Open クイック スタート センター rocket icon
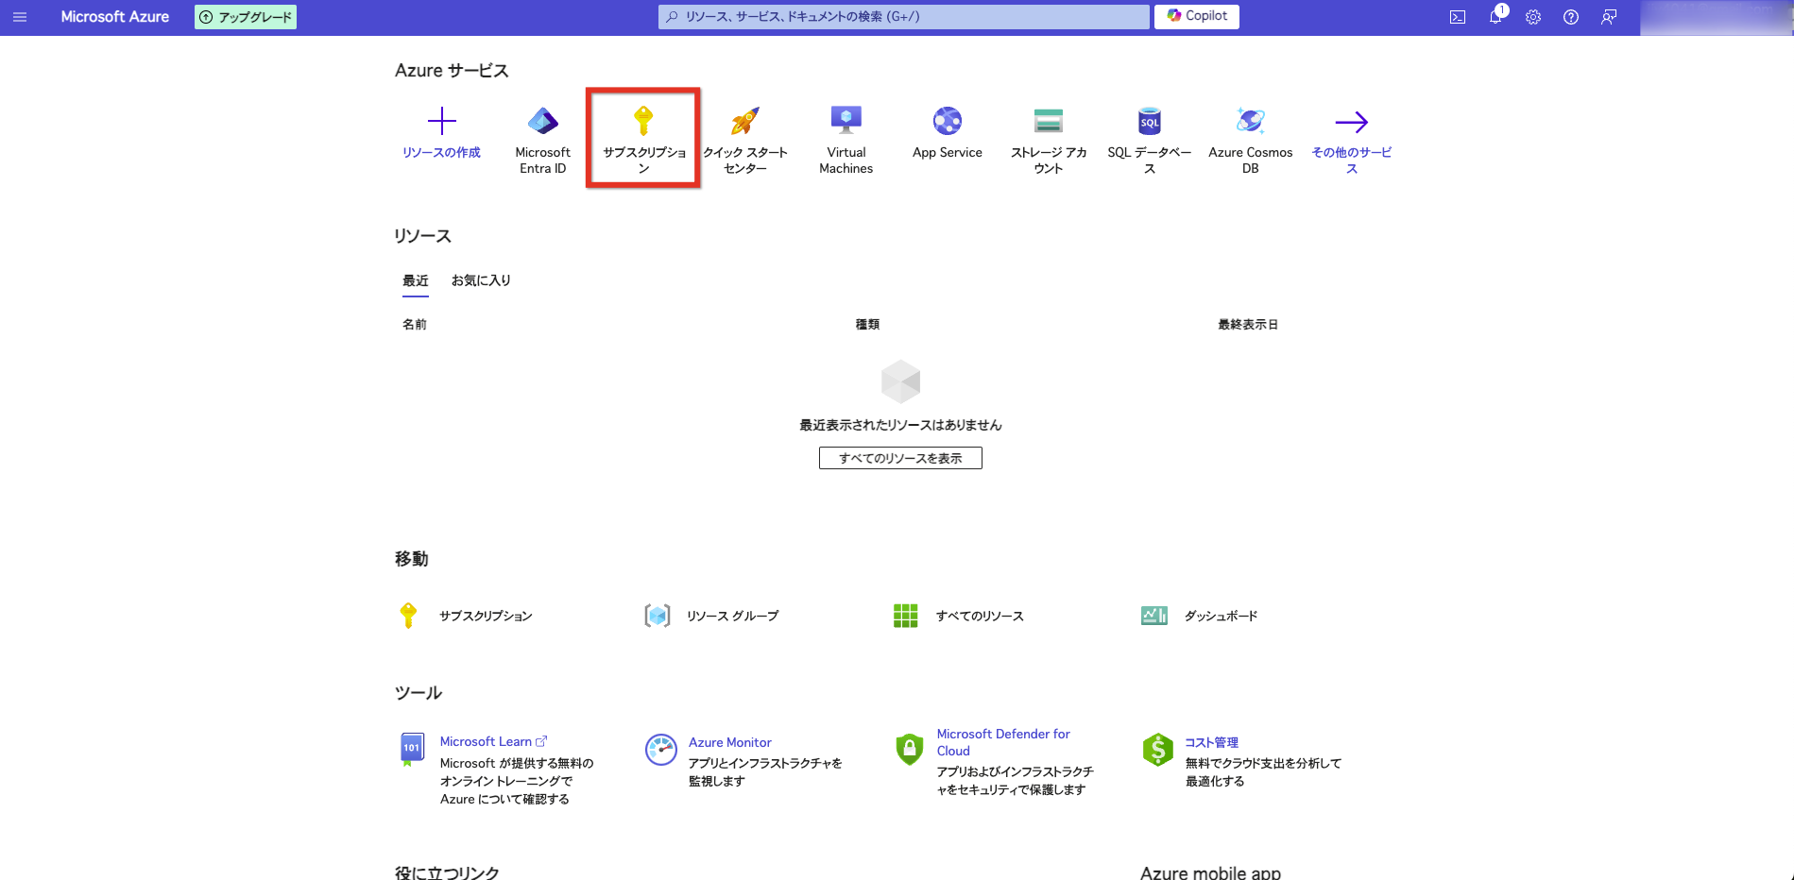The height and width of the screenshot is (880, 1794). (x=745, y=121)
